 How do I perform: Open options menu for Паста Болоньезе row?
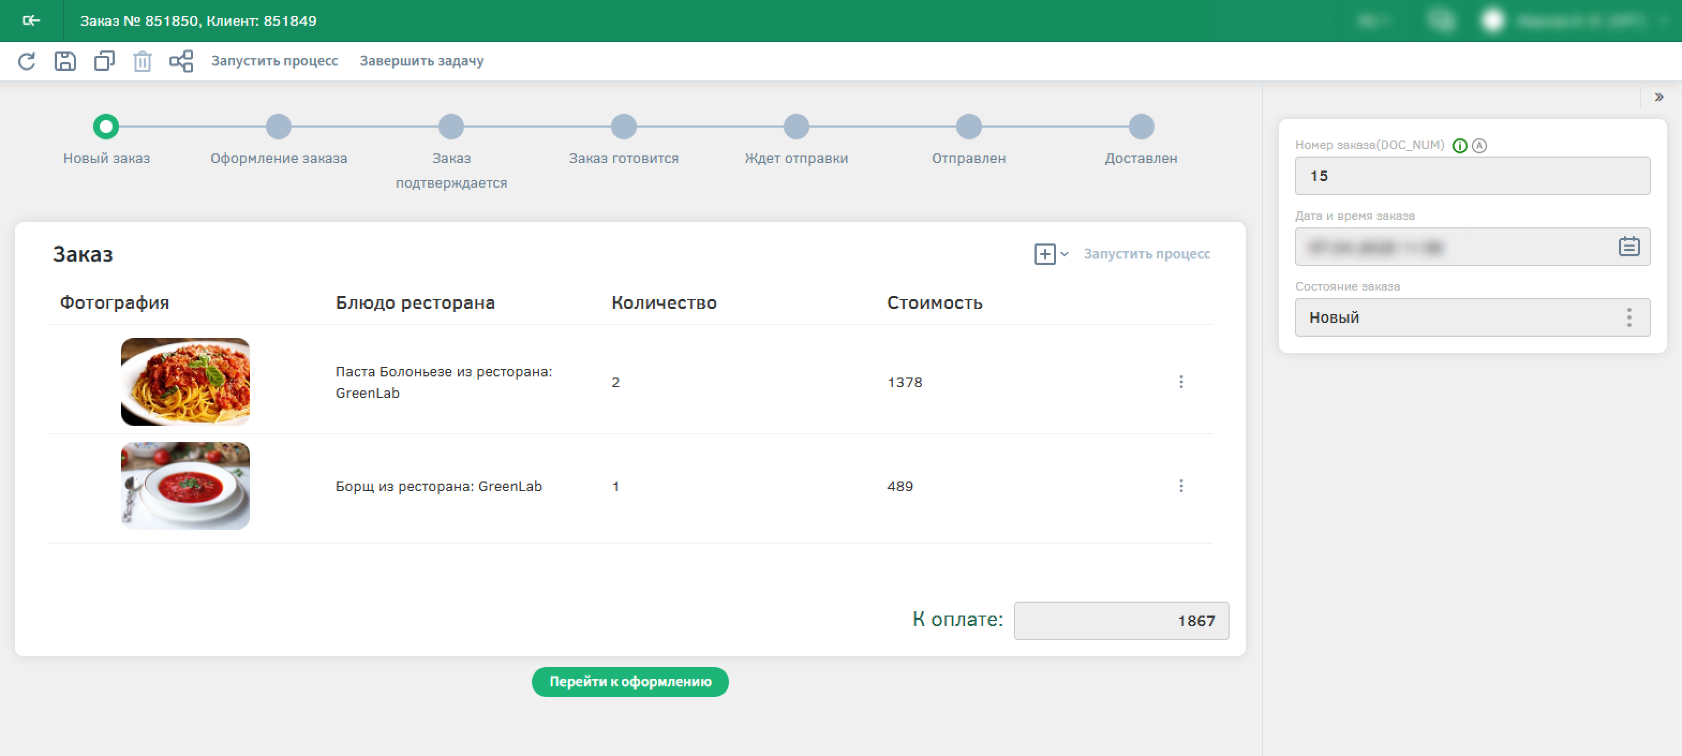tap(1180, 382)
